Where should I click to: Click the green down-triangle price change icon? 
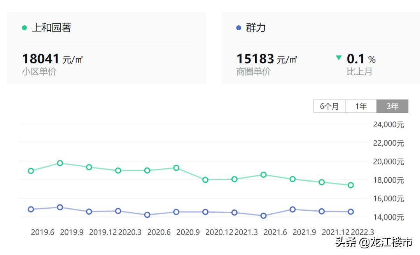click(x=339, y=58)
